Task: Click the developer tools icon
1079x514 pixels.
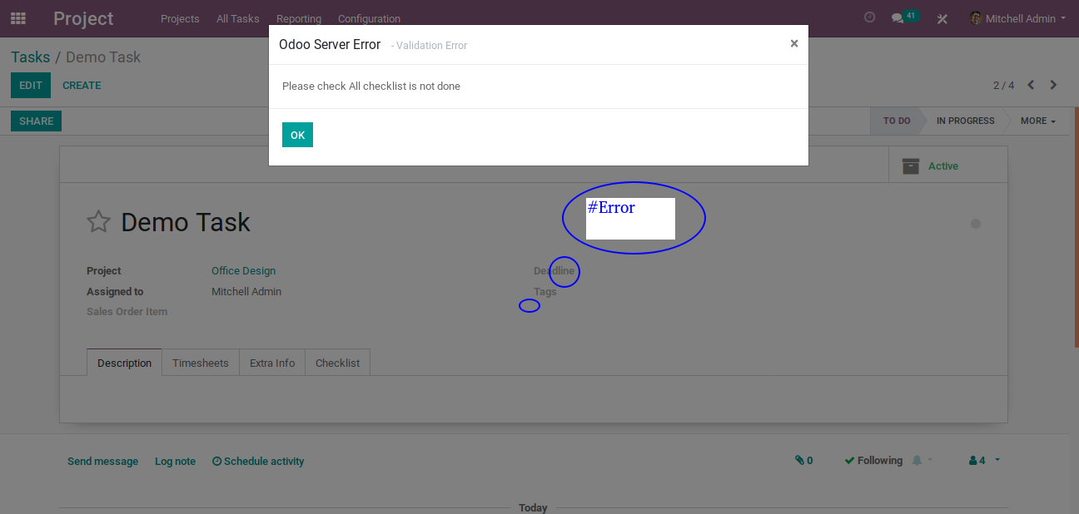Action: click(942, 18)
